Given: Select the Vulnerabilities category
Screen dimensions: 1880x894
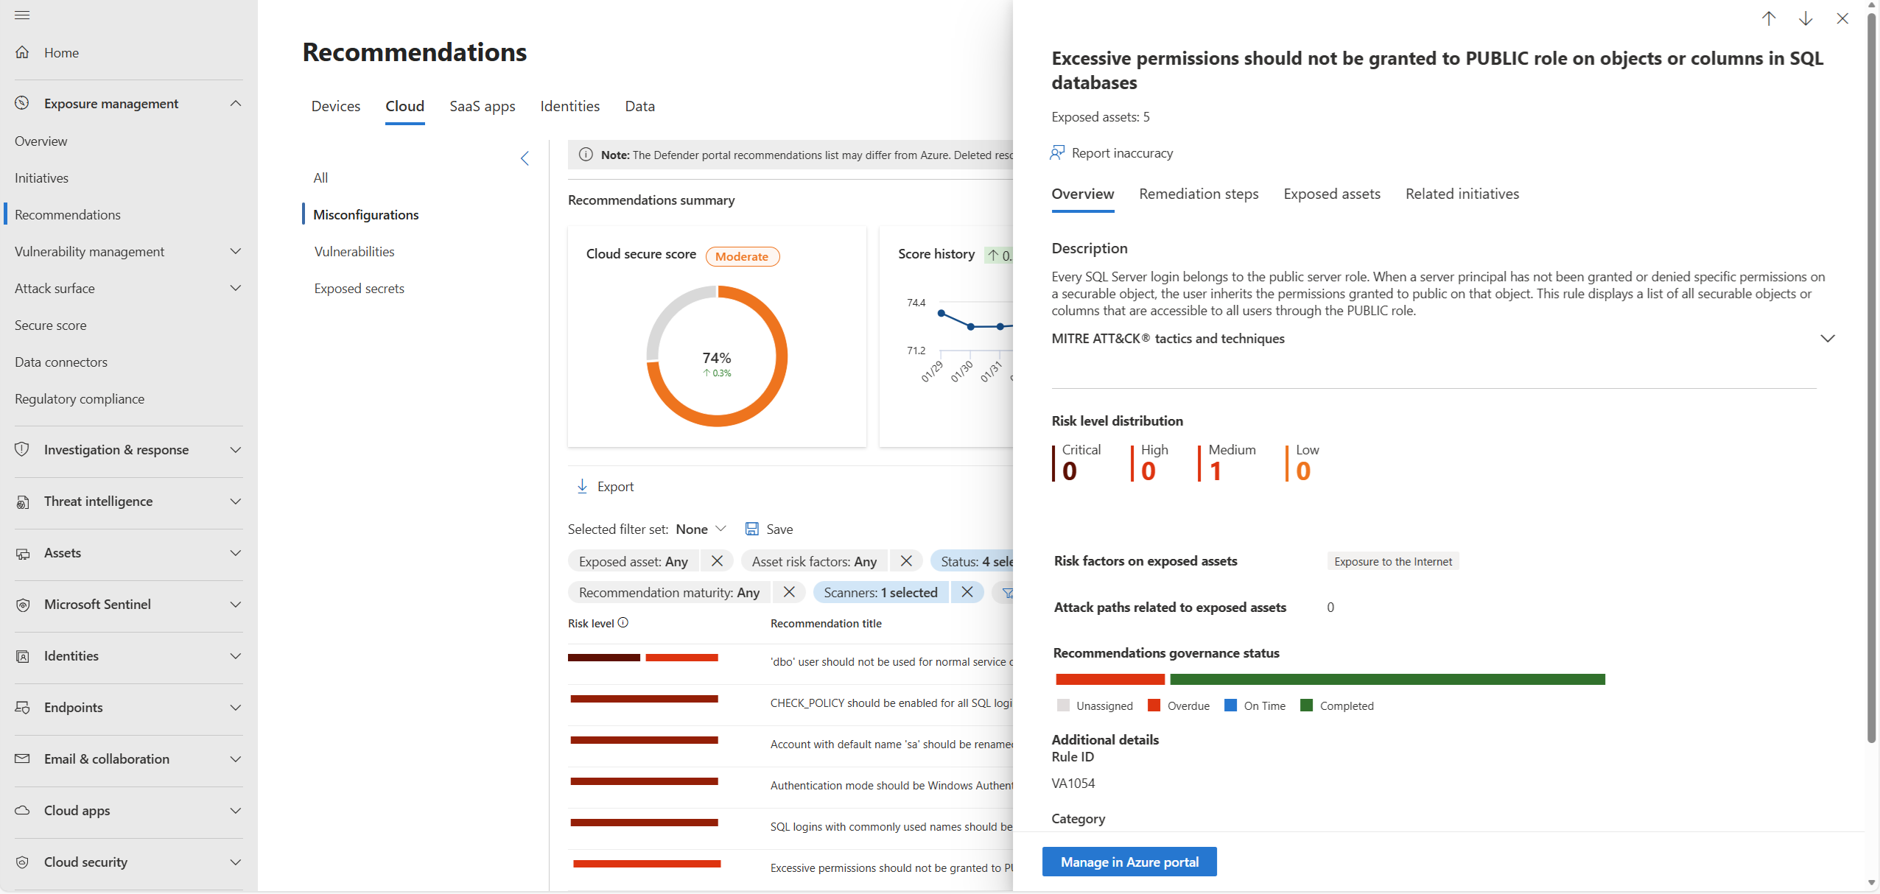Looking at the screenshot, I should [354, 251].
